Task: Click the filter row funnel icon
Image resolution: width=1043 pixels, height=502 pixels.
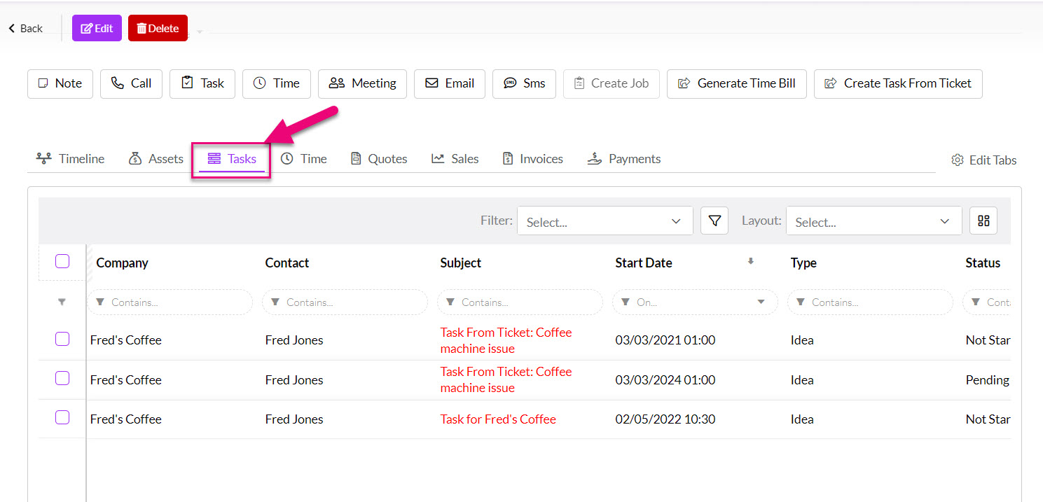Action: (x=62, y=302)
